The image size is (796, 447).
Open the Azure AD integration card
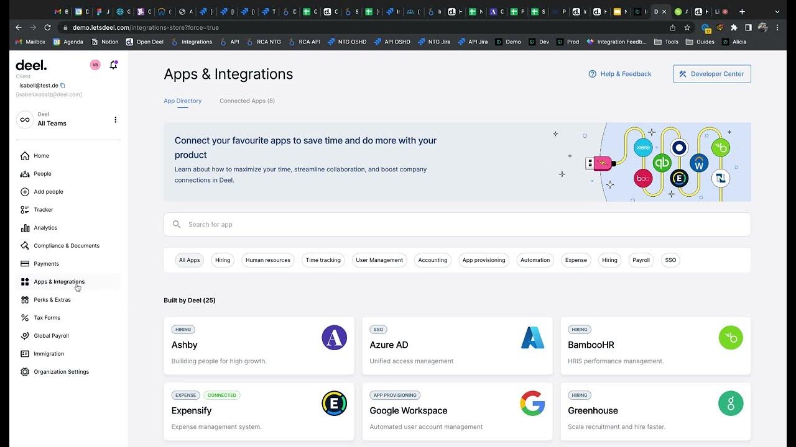point(457,346)
